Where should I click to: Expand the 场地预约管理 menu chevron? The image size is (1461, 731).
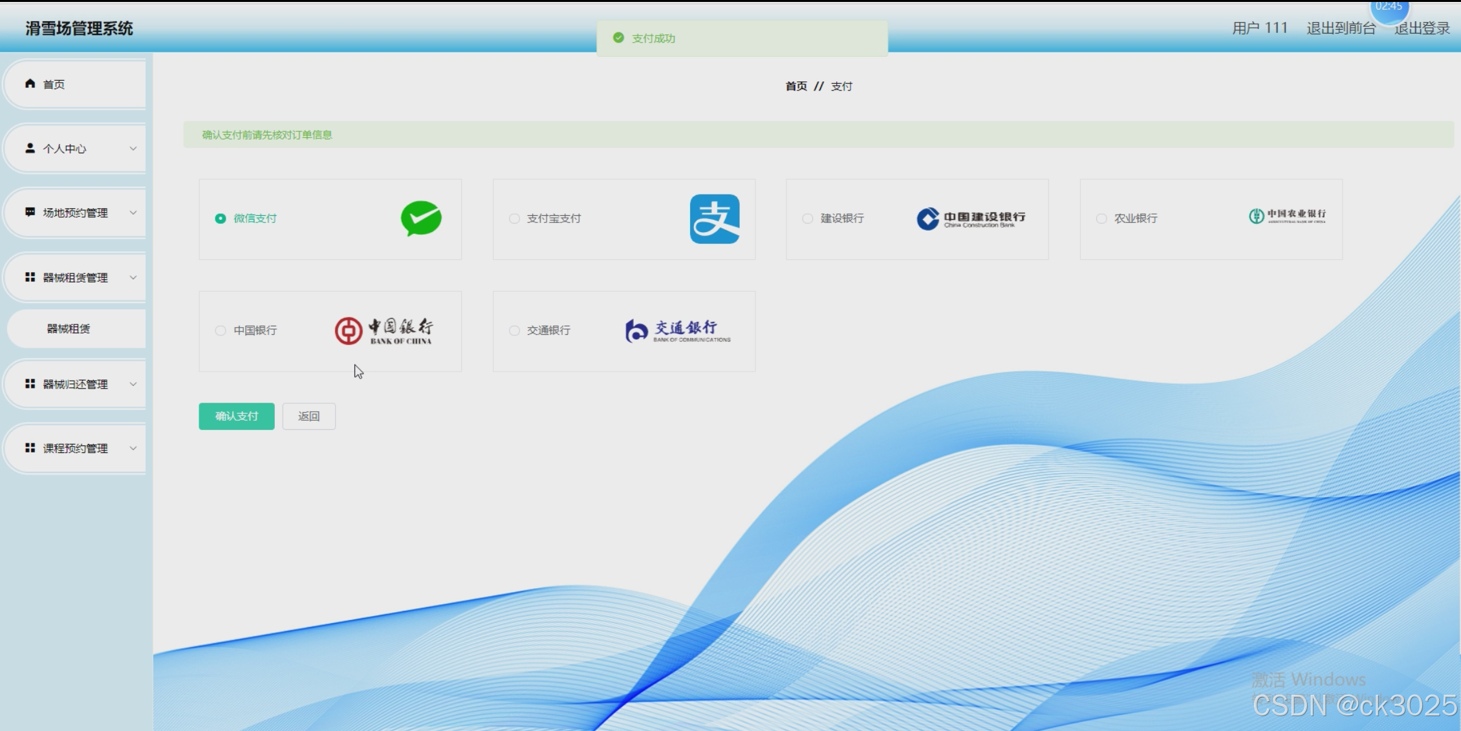(133, 213)
